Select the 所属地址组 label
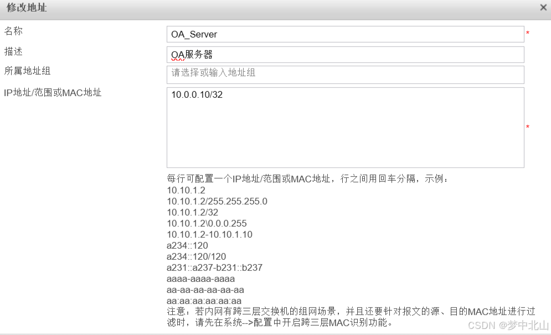551x335 pixels. click(27, 71)
